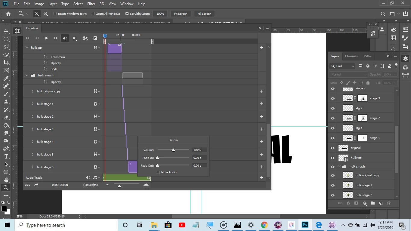This screenshot has width=411, height=231.
Task: Open timeline playback settings gear
Action: point(74,38)
